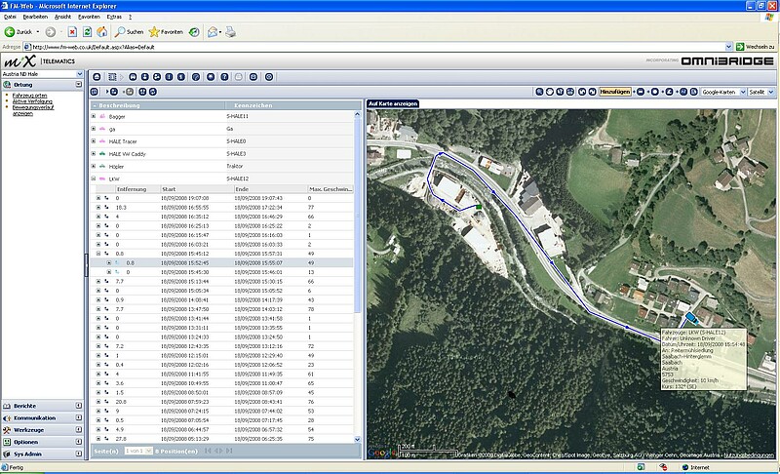
Task: Click the address bar URL field
Action: [378, 47]
